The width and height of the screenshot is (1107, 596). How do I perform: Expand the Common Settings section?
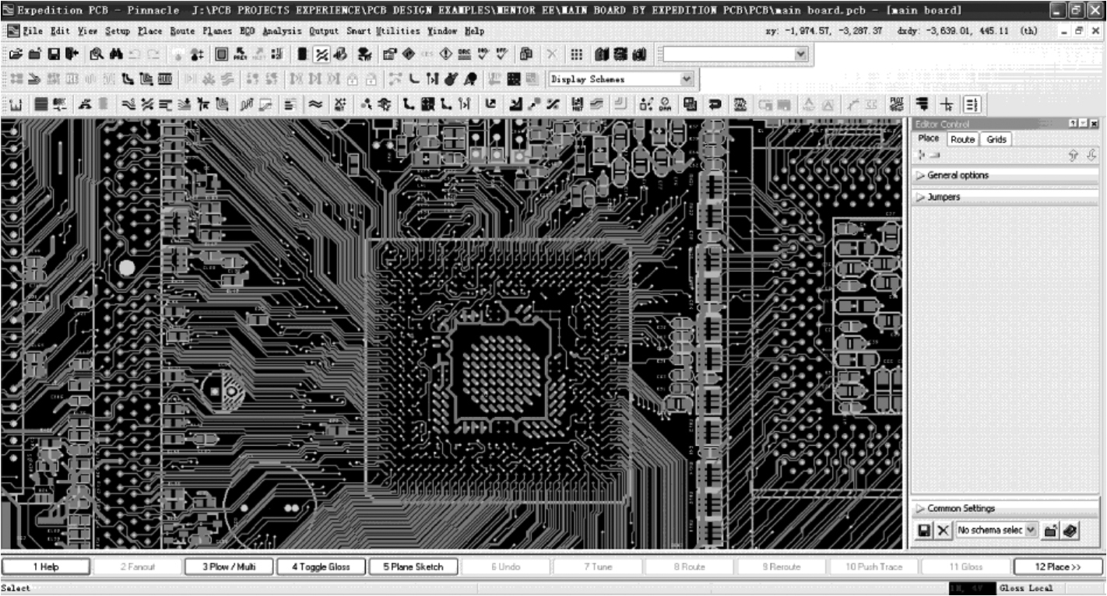click(961, 508)
